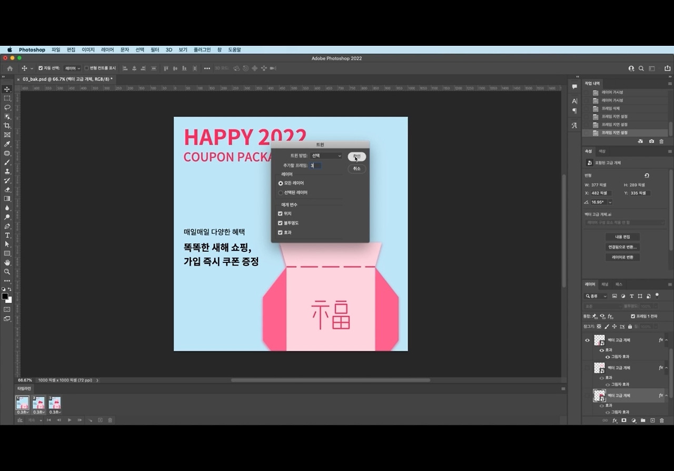This screenshot has height=471, width=674.
Task: Uncheck the 불투명도 checkbox in the Tween dialog
Action: click(280, 223)
